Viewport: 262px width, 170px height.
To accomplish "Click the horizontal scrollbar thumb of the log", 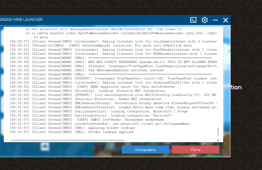I will 67,141.
